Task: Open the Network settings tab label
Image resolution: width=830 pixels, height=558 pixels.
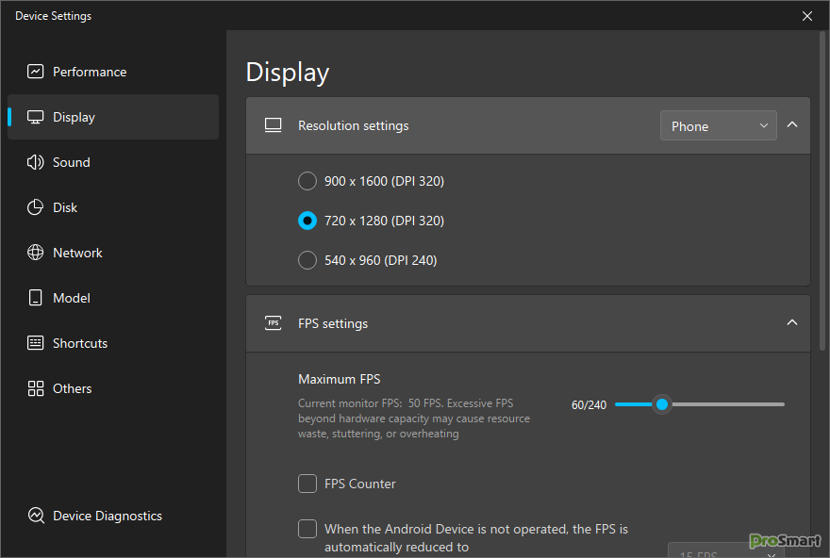Action: [77, 253]
